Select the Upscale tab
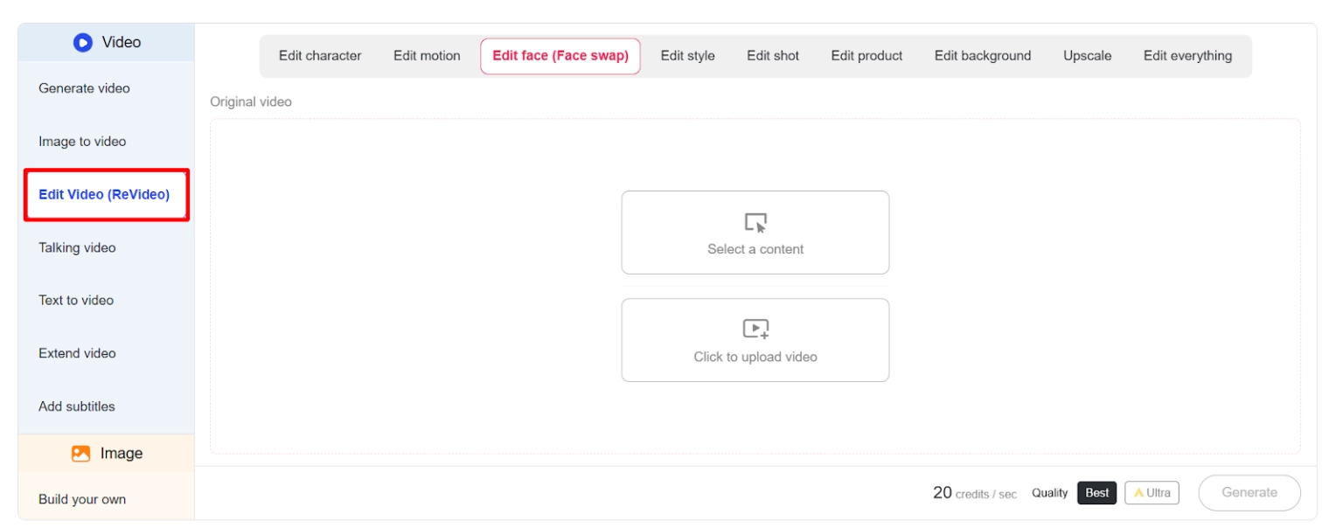The width and height of the screenshot is (1343, 528). click(x=1087, y=56)
